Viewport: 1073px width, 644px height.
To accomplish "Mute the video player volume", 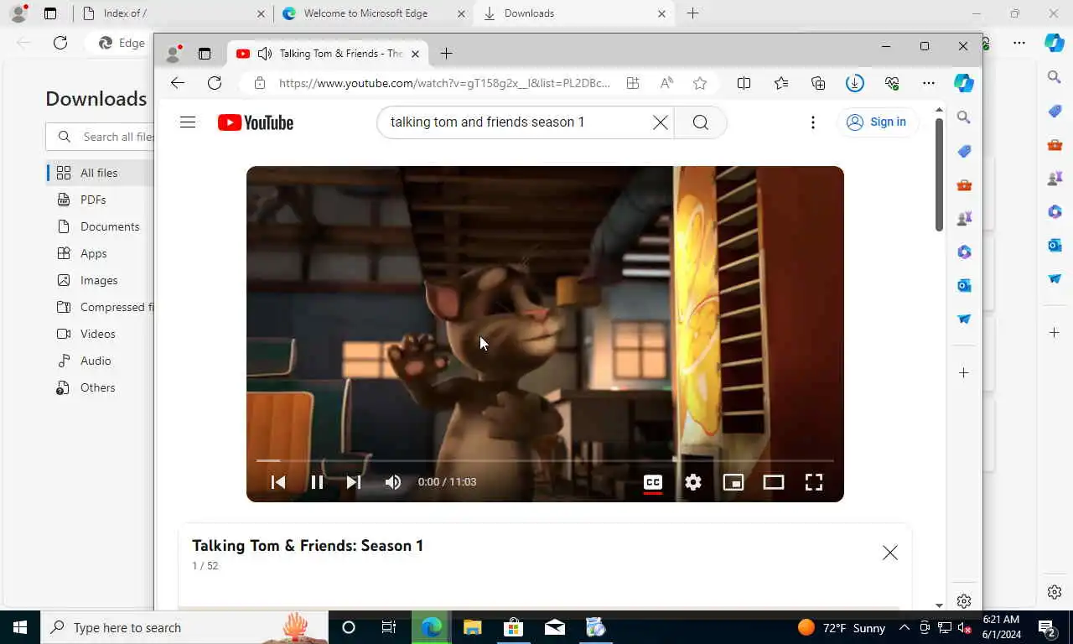I will 392,482.
